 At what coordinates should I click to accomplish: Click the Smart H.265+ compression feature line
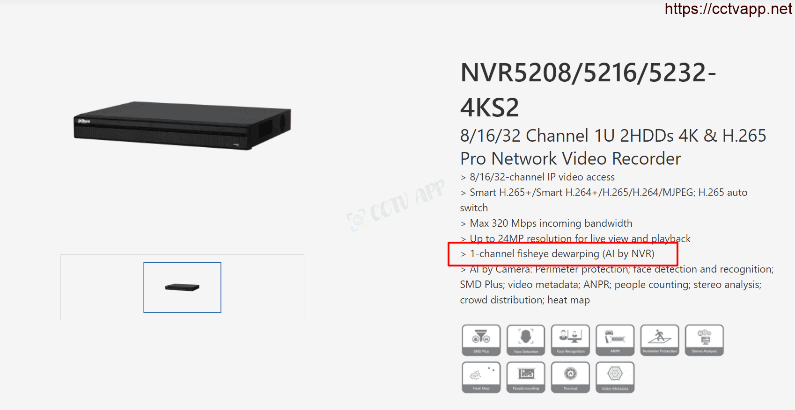pos(604,200)
